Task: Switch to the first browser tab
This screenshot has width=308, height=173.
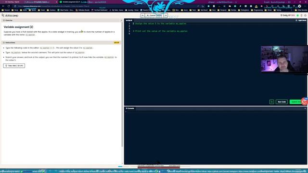Action: click(12, 2)
